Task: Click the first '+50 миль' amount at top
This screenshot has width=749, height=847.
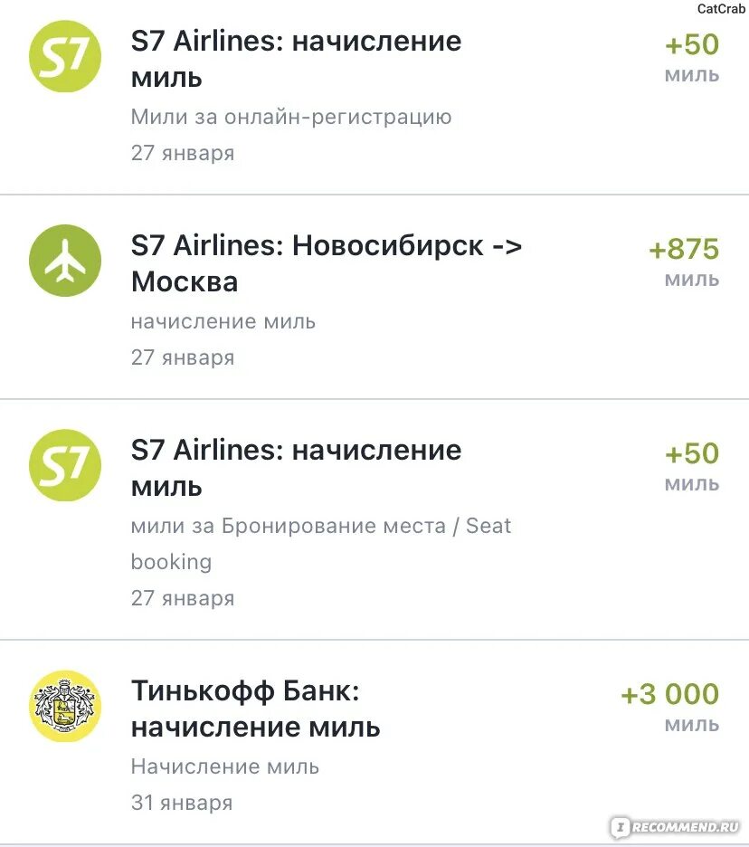Action: point(692,58)
